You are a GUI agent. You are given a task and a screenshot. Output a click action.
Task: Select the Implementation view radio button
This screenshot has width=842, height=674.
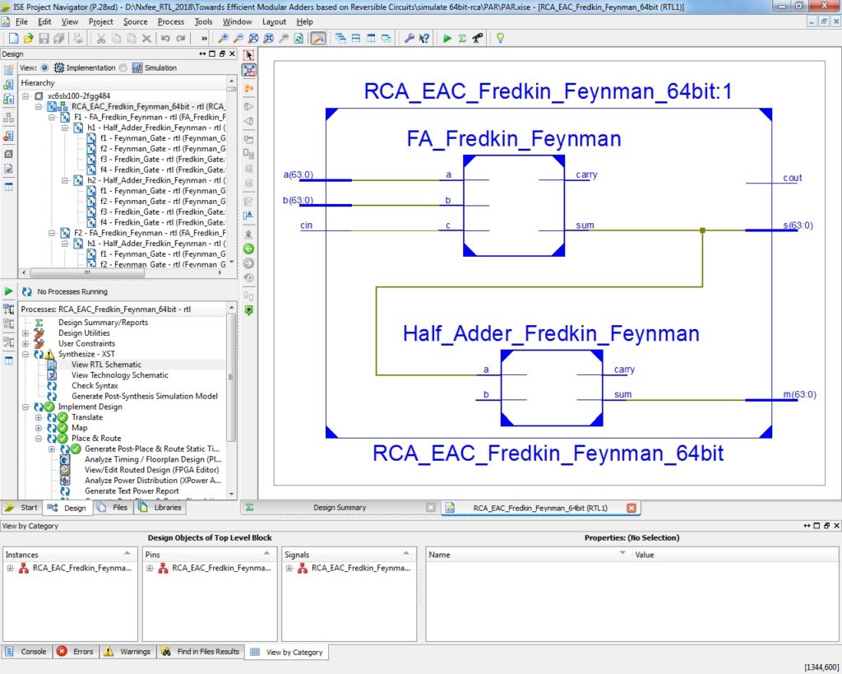[x=45, y=68]
